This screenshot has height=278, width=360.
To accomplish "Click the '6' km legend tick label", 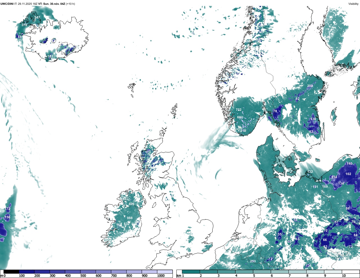I will pos(272,276).
